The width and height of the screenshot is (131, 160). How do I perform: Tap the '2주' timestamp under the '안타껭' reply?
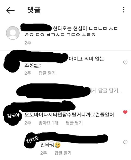click(x=44, y=153)
